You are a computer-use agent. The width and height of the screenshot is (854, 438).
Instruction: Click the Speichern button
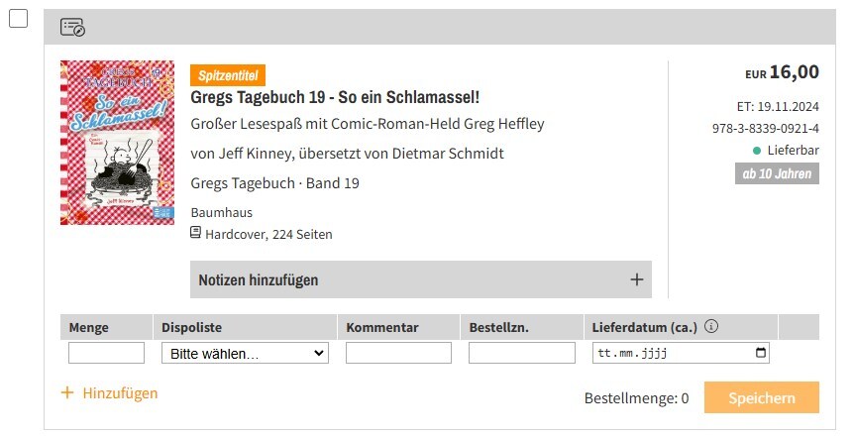point(762,397)
